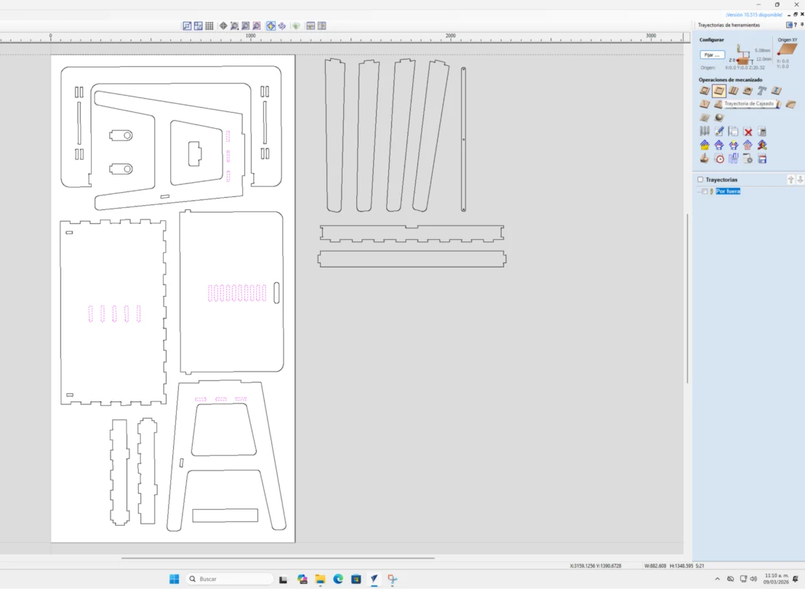Delete toolpath with the red X icon
The image size is (805, 589).
point(748,132)
